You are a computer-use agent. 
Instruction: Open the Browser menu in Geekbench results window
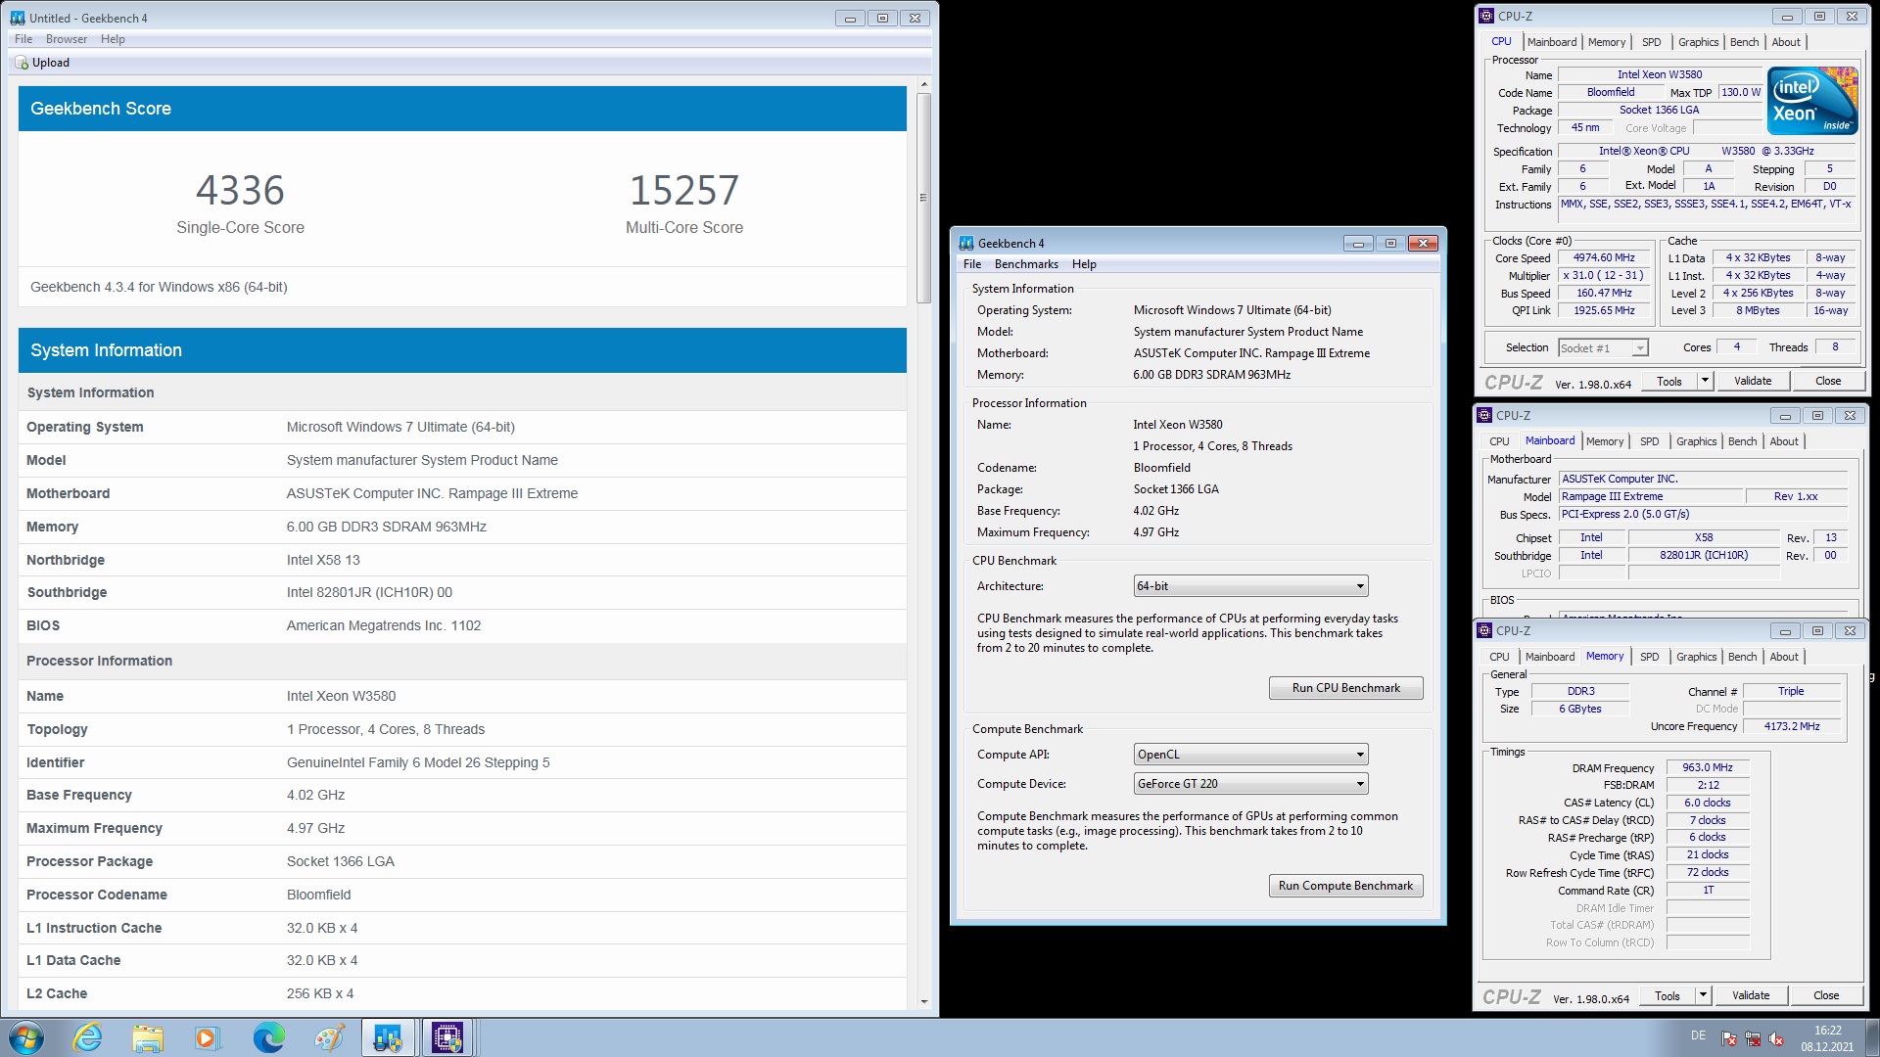pyautogui.click(x=67, y=39)
